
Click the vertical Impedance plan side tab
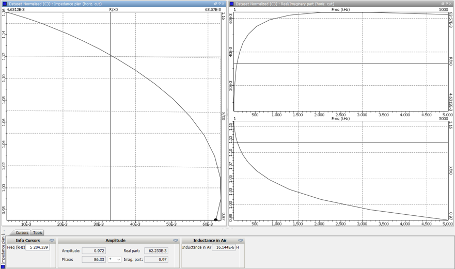point(3,250)
